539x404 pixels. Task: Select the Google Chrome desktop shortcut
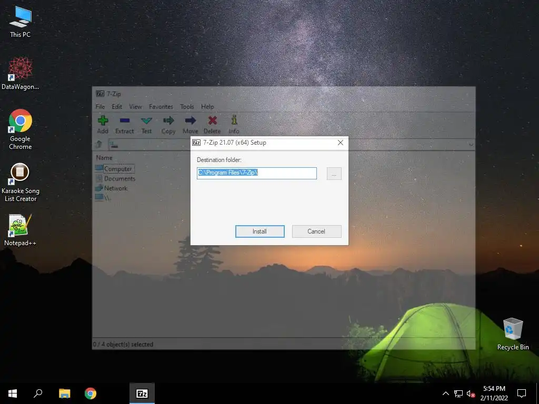point(21,129)
